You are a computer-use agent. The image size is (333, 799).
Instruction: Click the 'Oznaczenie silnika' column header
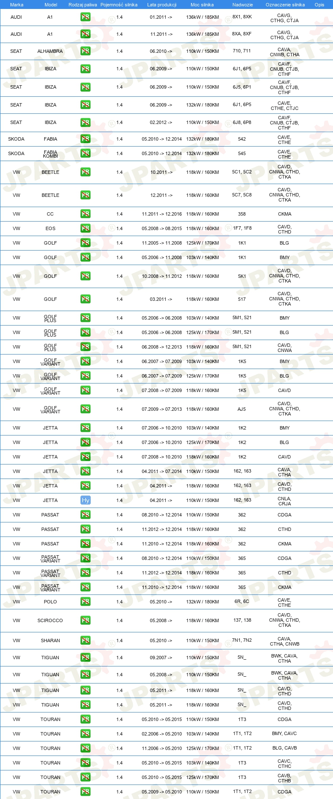click(285, 5)
